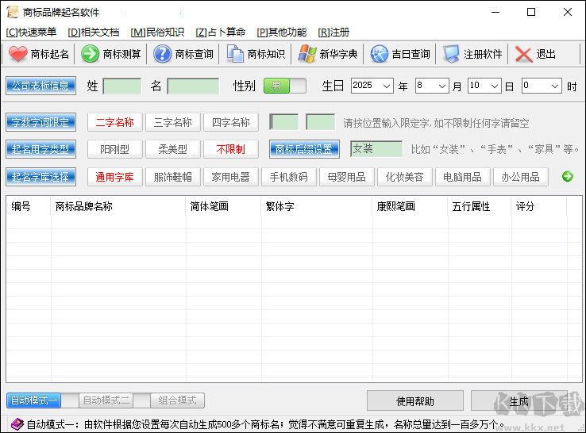
Task: Choose 不限制 character type
Action: point(230,149)
